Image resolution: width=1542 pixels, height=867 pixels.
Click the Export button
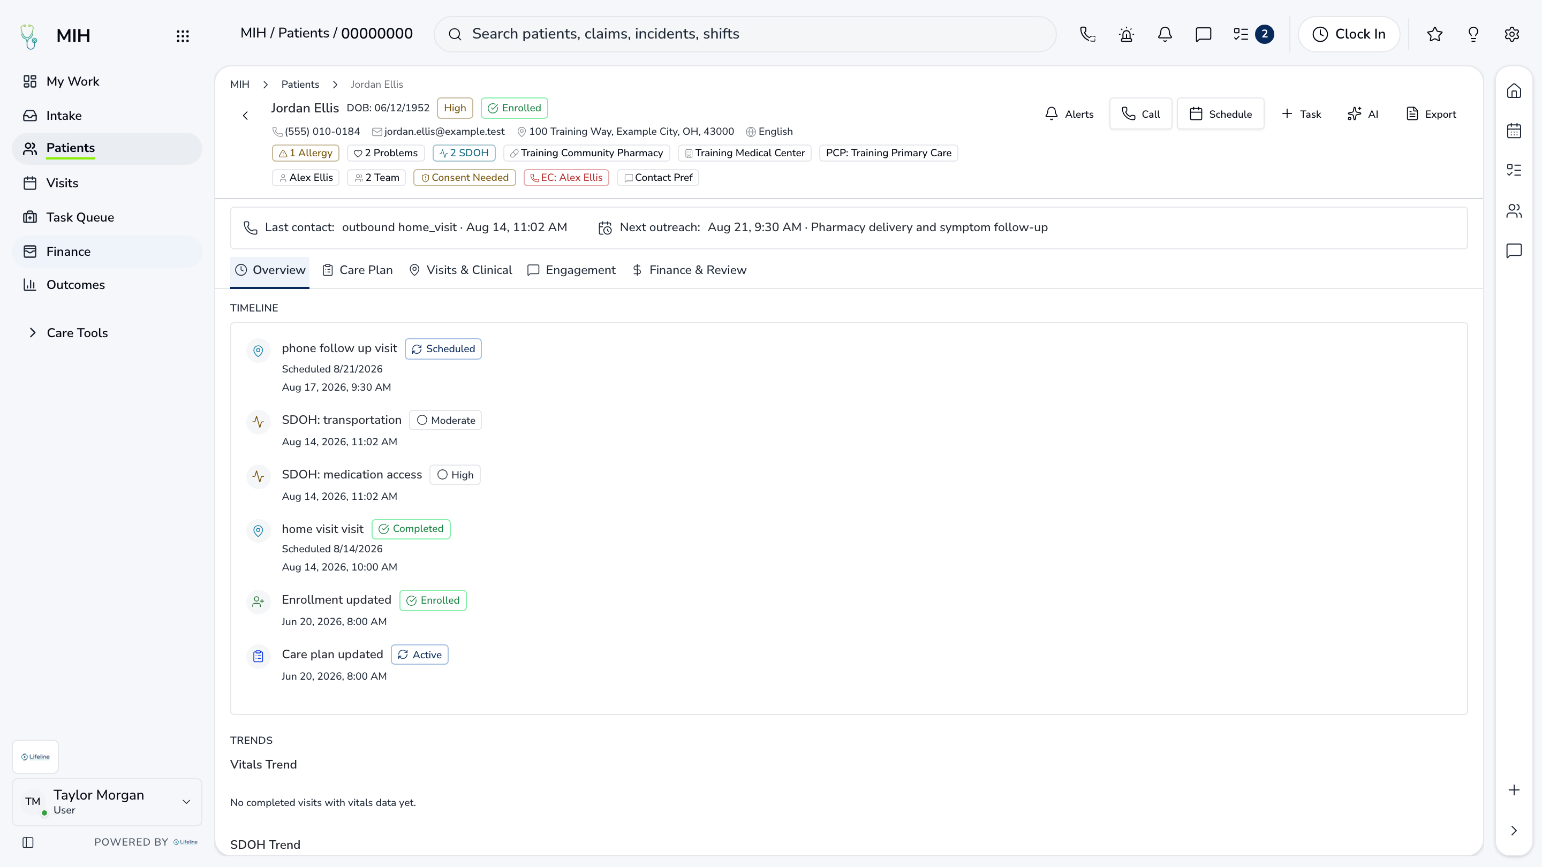[1431, 113]
